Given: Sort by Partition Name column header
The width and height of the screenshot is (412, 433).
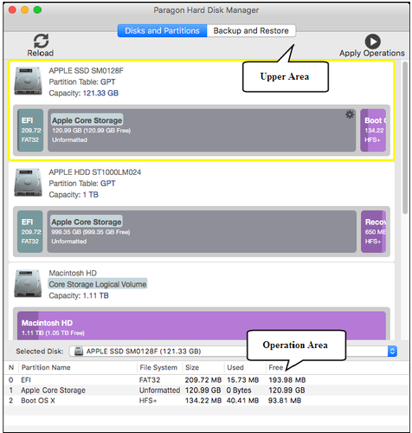Looking at the screenshot, I should coord(46,367).
